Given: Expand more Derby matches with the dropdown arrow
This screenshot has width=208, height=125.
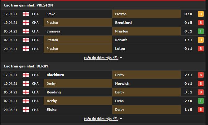Looking at the screenshot, I should coord(121,119).
